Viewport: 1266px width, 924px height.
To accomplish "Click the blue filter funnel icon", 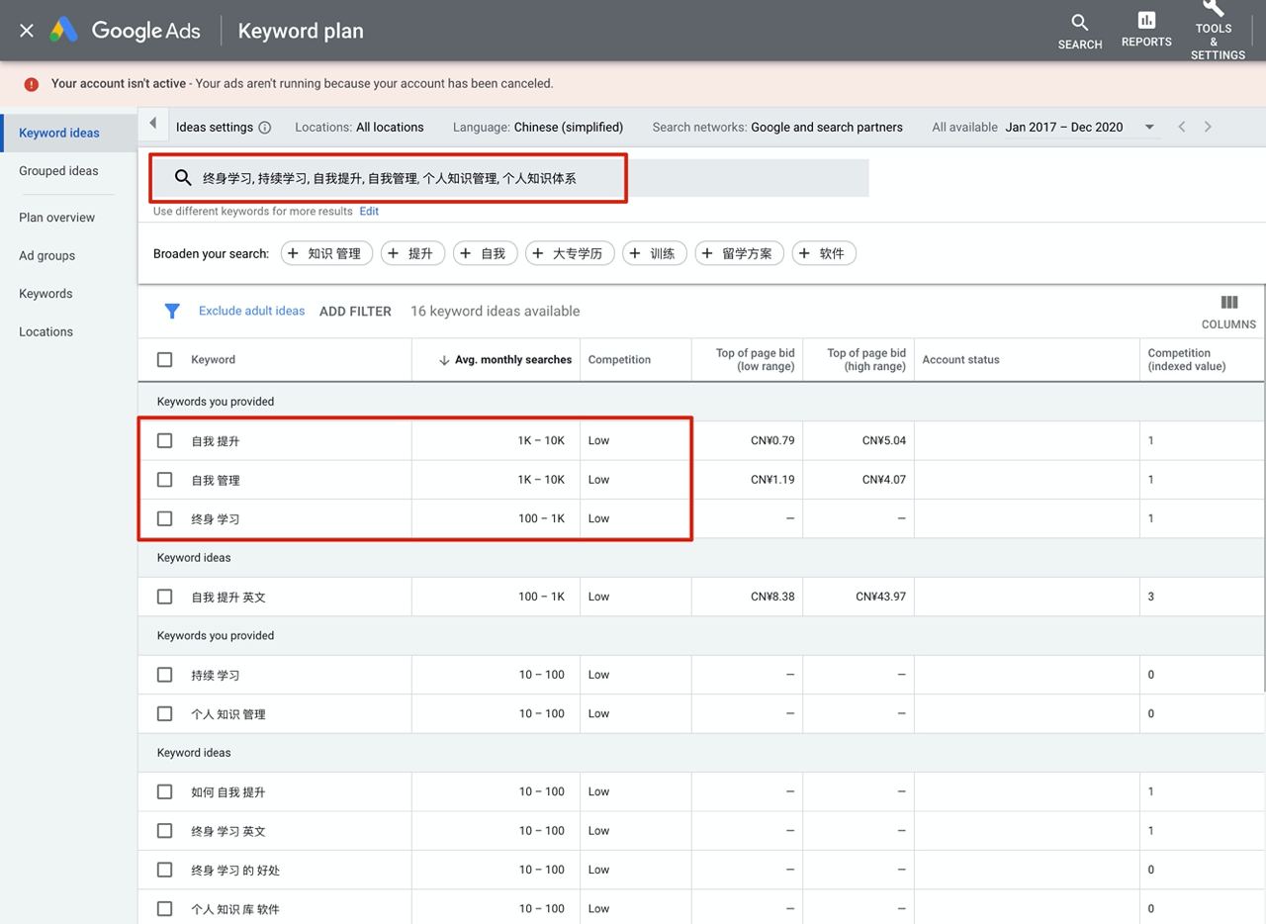I will click(x=172, y=311).
